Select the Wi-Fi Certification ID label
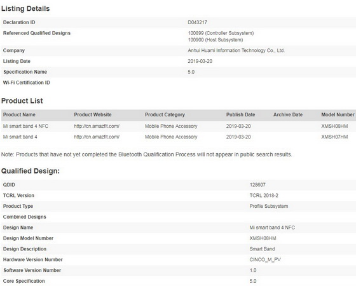The image size is (356, 286). click(x=26, y=83)
